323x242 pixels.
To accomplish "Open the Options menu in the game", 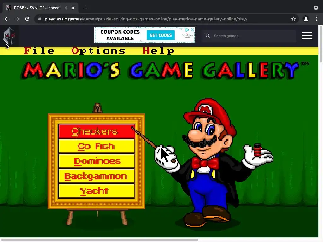I will pyautogui.click(x=98, y=51).
